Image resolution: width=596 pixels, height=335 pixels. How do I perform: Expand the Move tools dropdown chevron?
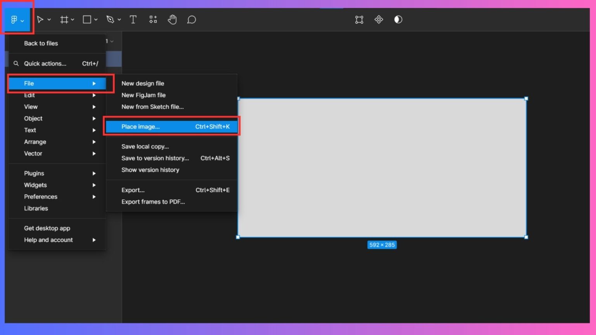[49, 19]
